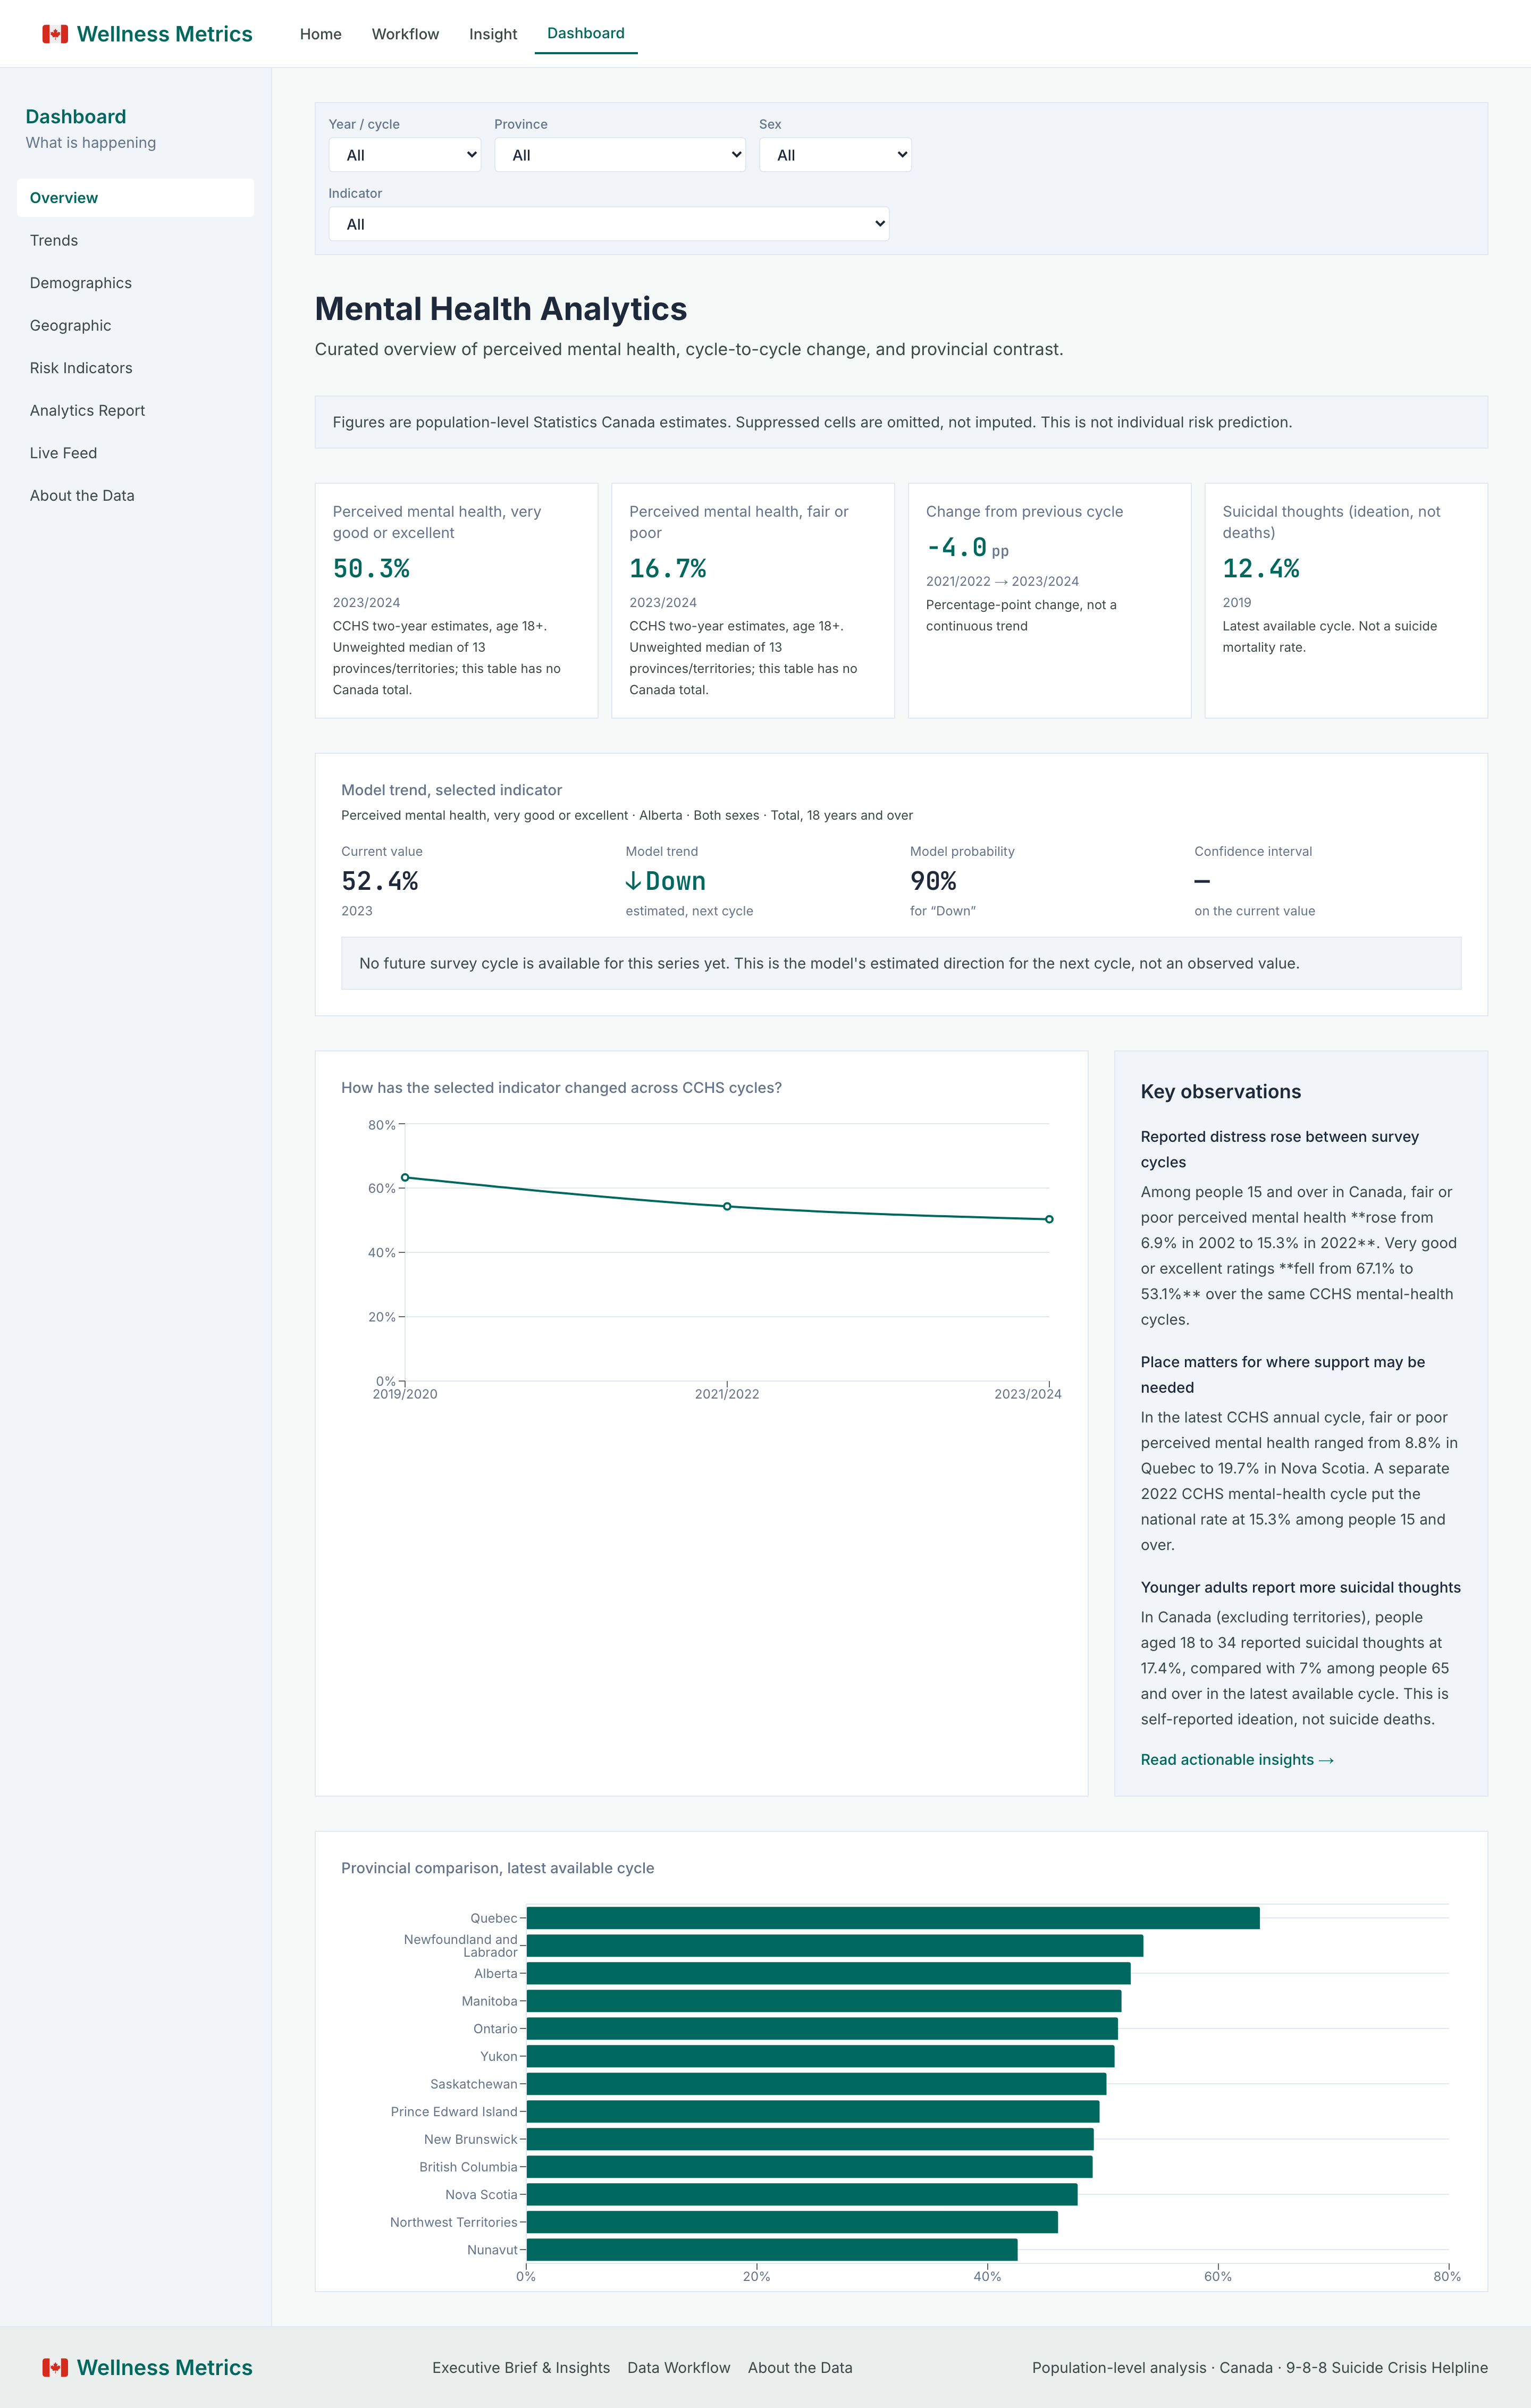Open Live Feed in the sidebar
This screenshot has height=2408, width=1531.
(135, 453)
